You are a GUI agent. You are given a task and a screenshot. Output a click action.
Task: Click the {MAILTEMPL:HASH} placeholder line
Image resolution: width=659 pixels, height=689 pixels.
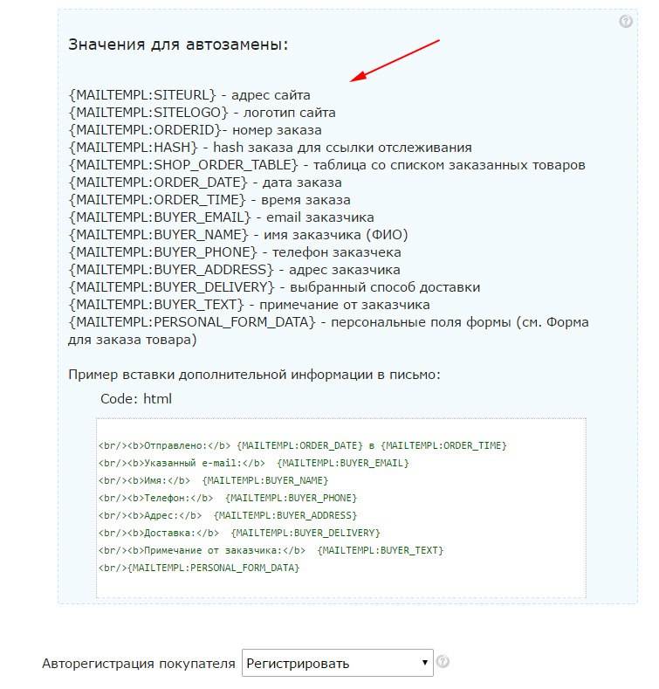pos(271,148)
